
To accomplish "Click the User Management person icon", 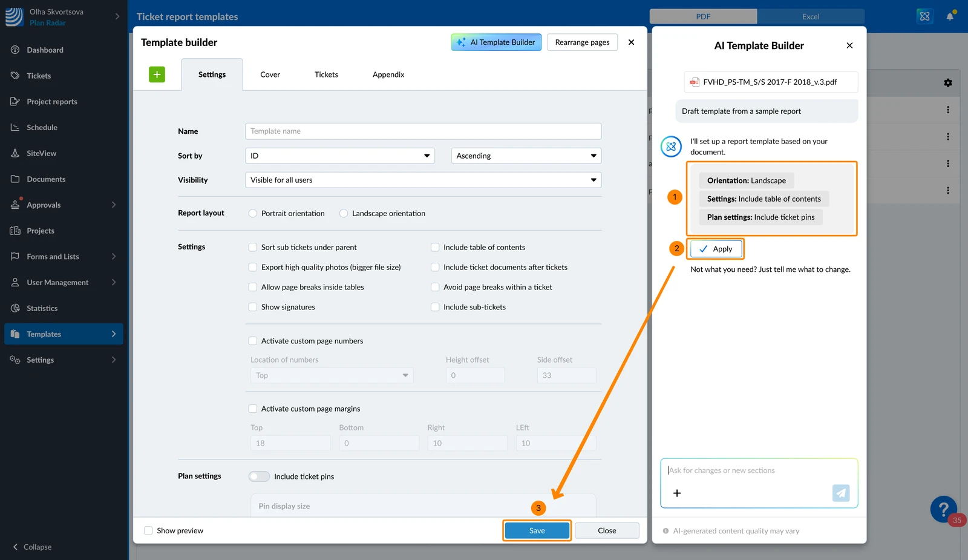I will (15, 282).
